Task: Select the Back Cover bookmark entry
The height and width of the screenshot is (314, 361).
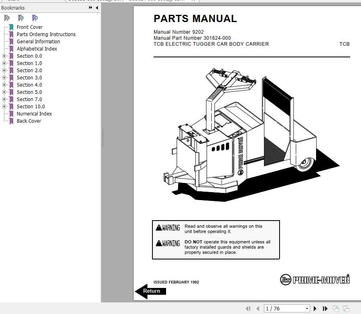Action: coord(28,121)
